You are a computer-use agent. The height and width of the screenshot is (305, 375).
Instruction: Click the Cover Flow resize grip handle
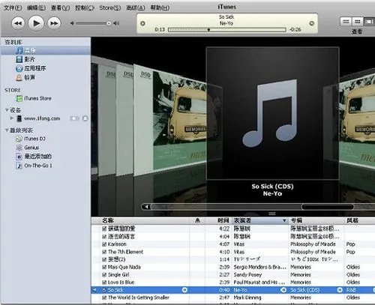pyautogui.click(x=272, y=214)
